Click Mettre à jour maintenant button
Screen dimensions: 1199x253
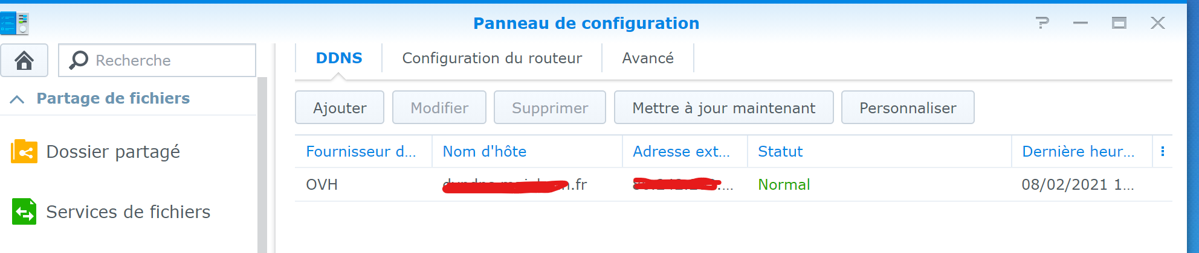pos(724,108)
